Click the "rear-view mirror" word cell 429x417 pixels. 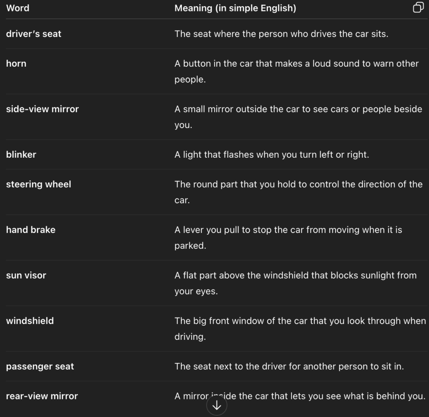[x=42, y=396]
